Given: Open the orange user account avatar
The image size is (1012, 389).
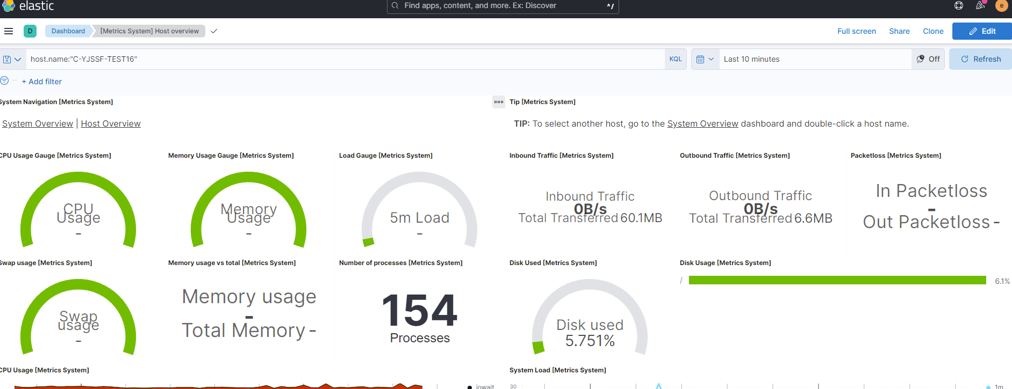Looking at the screenshot, I should pos(1001,5).
